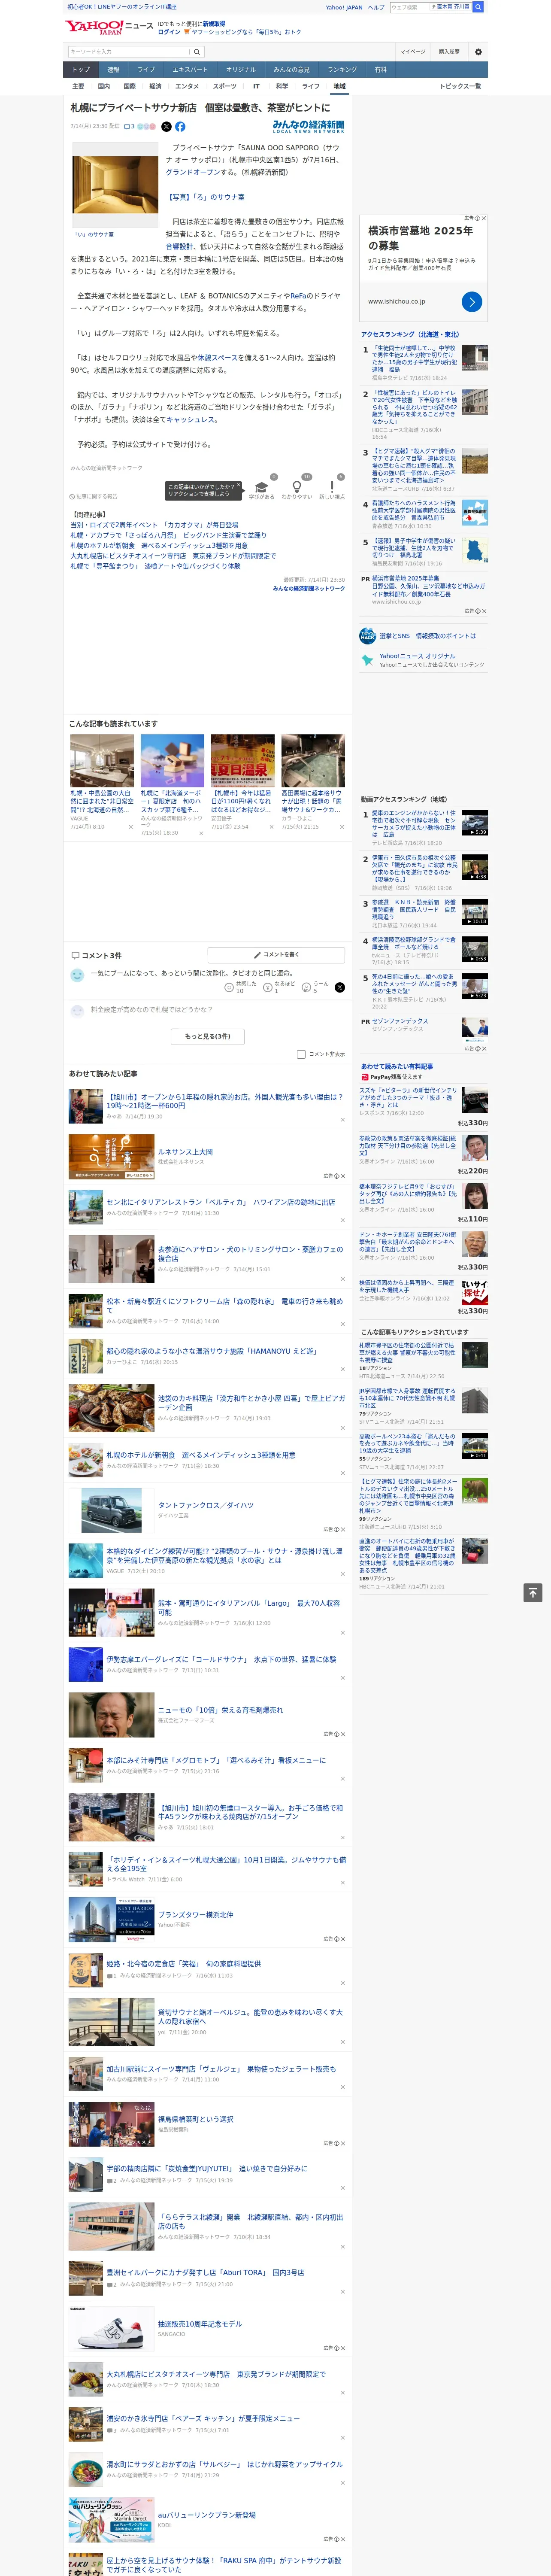This screenshot has height=2576, width=551.
Task: React with わかりやすい lightbulb icon
Action: (x=297, y=486)
